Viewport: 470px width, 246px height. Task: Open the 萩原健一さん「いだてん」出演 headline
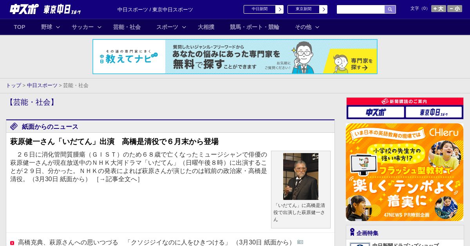click(114, 141)
